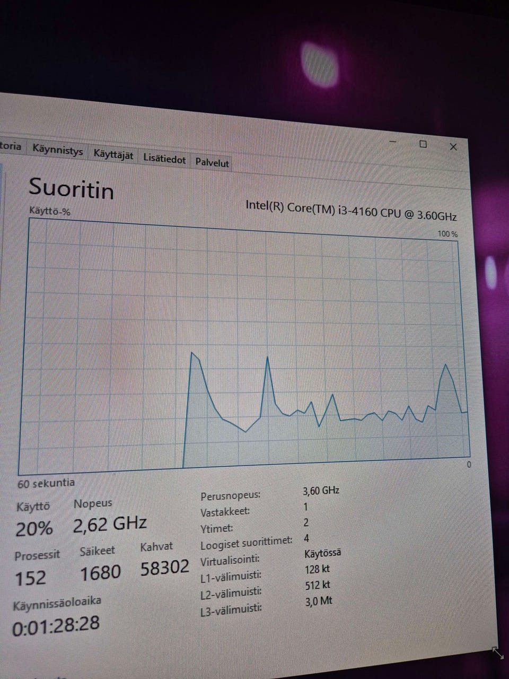This screenshot has width=509, height=679.
Task: Click the Säikeet label
Action: coord(97,551)
